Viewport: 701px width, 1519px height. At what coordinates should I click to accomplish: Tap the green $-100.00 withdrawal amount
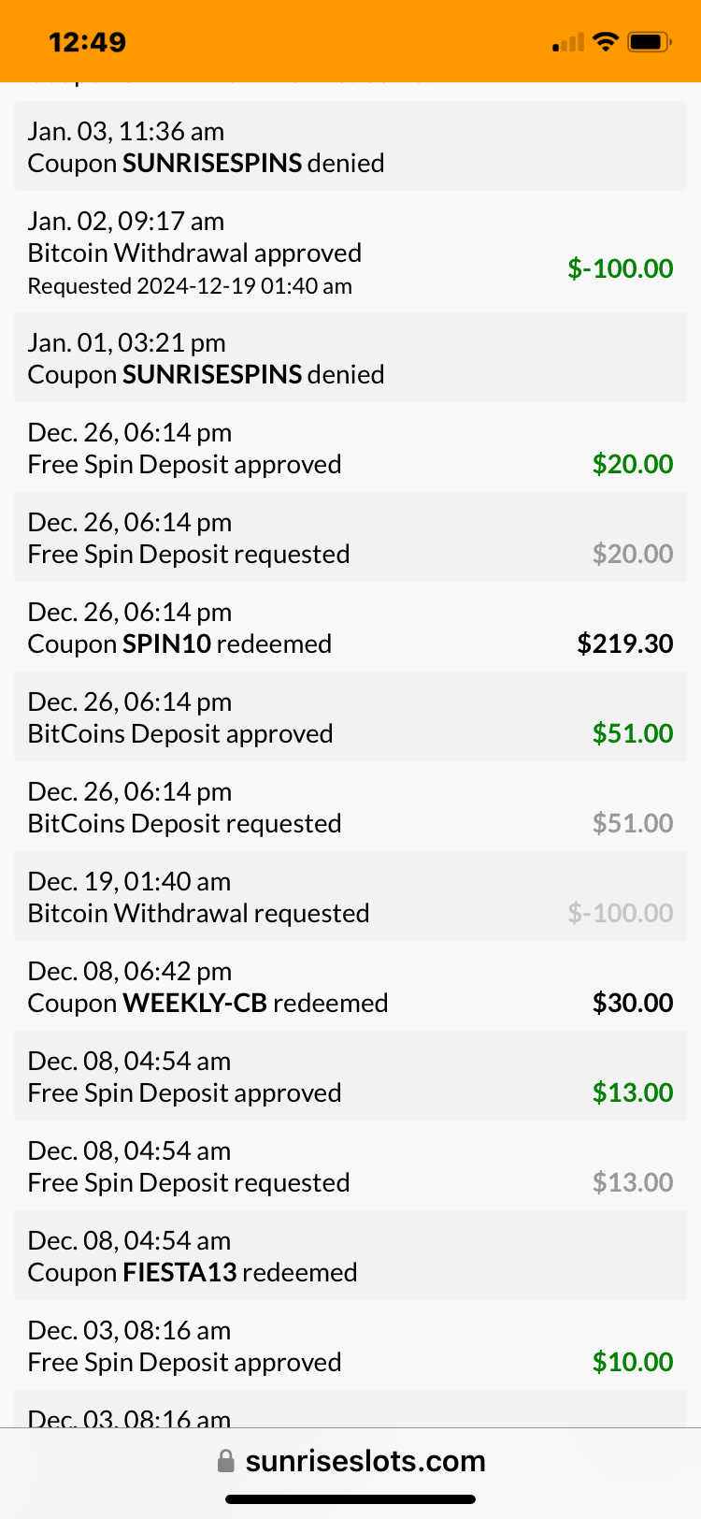[620, 268]
